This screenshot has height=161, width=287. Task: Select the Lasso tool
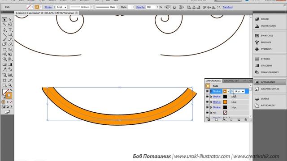pyautogui.click(x=10, y=25)
